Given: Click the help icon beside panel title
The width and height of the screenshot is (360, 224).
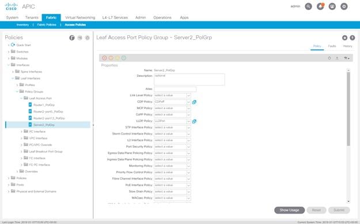Looking at the screenshot, I should 352,38.
